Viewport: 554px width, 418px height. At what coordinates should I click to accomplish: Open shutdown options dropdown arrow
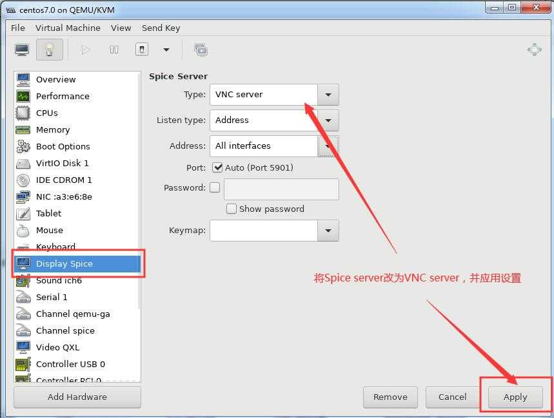coord(166,50)
